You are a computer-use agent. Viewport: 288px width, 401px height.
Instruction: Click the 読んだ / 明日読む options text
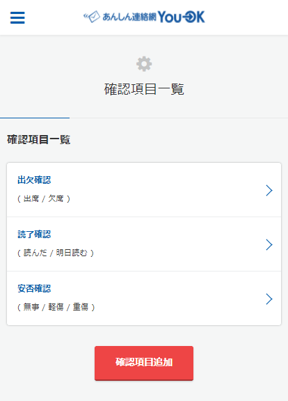pyautogui.click(x=56, y=253)
